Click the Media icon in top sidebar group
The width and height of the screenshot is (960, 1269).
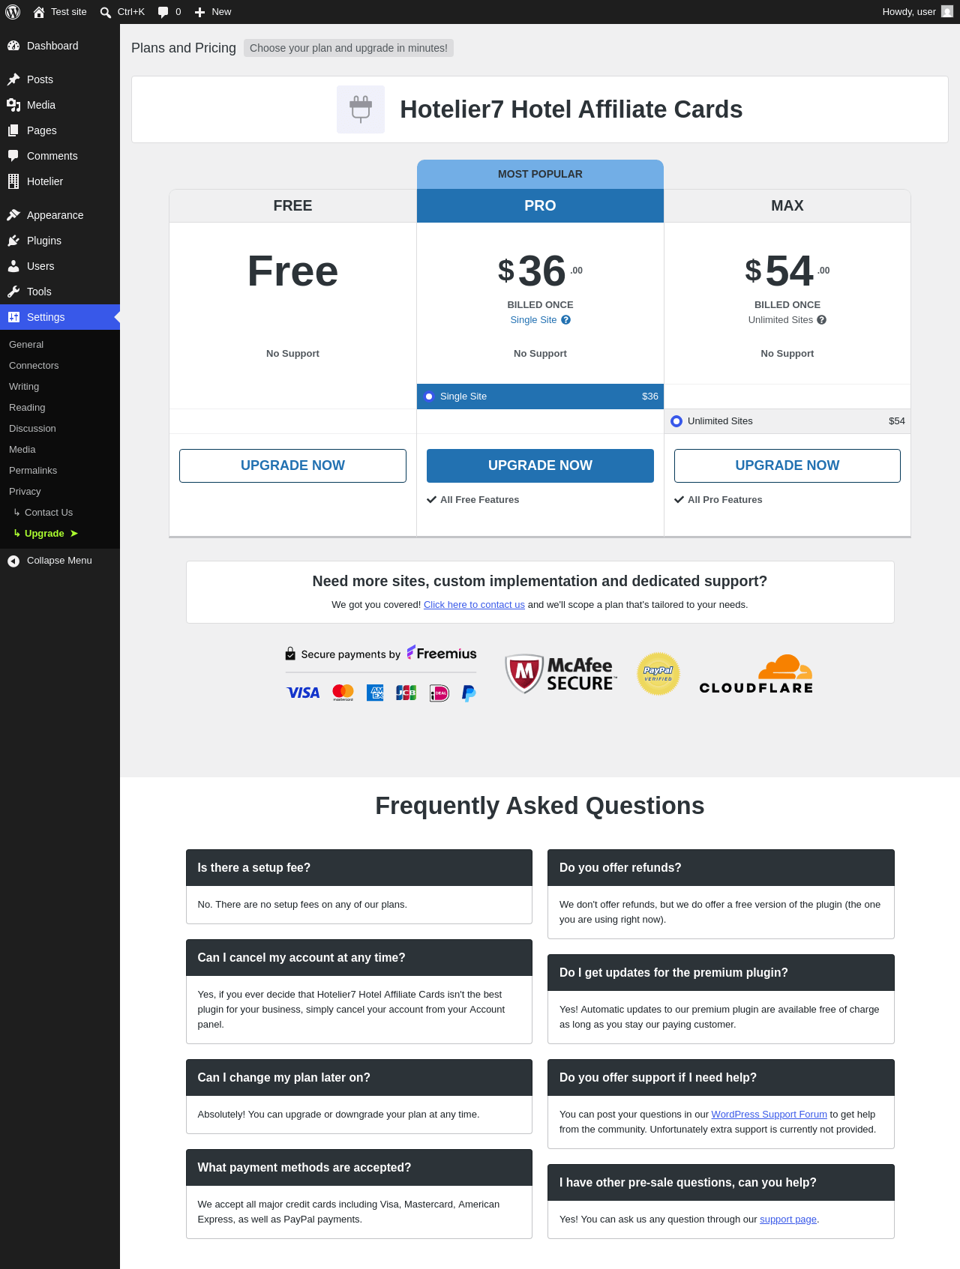[x=13, y=105]
